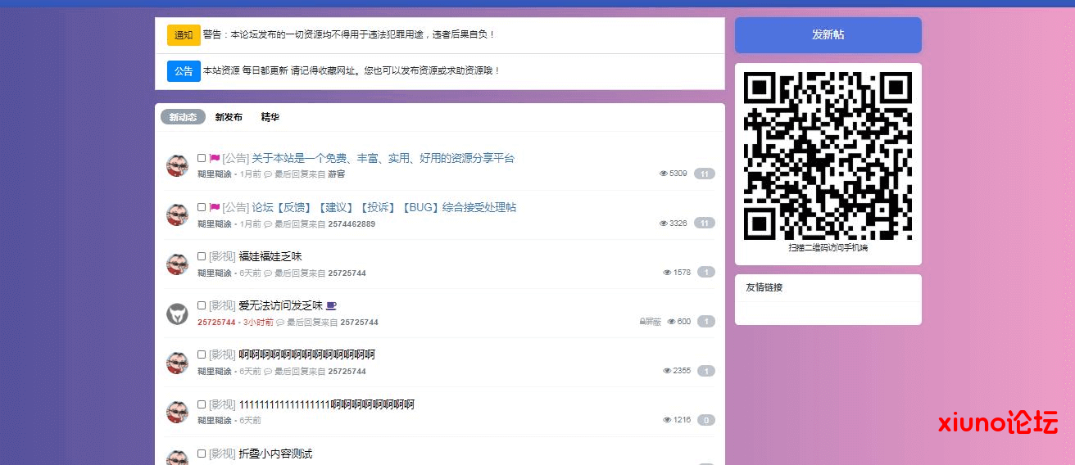Click the QR code image
Image resolution: width=1075 pixels, height=465 pixels.
(828, 156)
